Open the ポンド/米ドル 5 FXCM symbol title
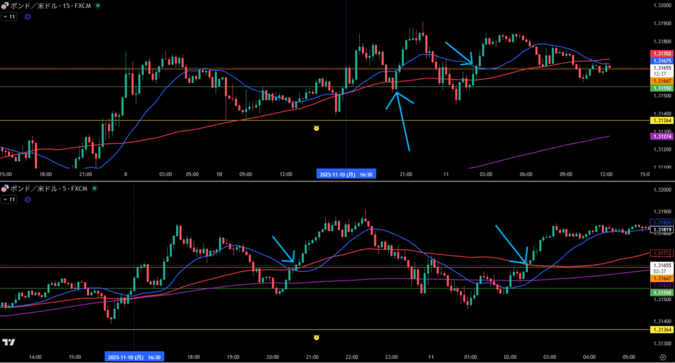This screenshot has height=363, width=675. (x=48, y=188)
